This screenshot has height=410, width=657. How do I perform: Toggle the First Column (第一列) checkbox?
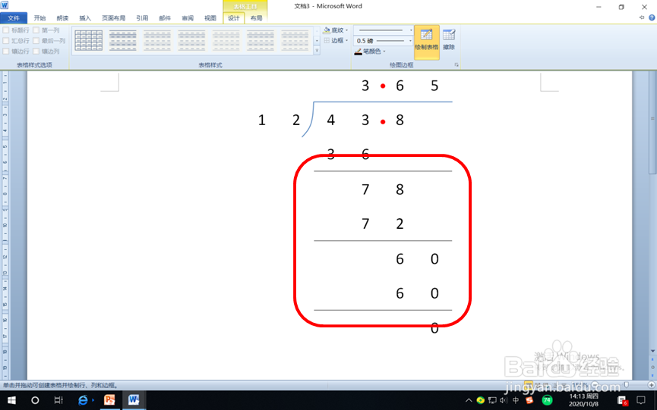click(x=36, y=30)
